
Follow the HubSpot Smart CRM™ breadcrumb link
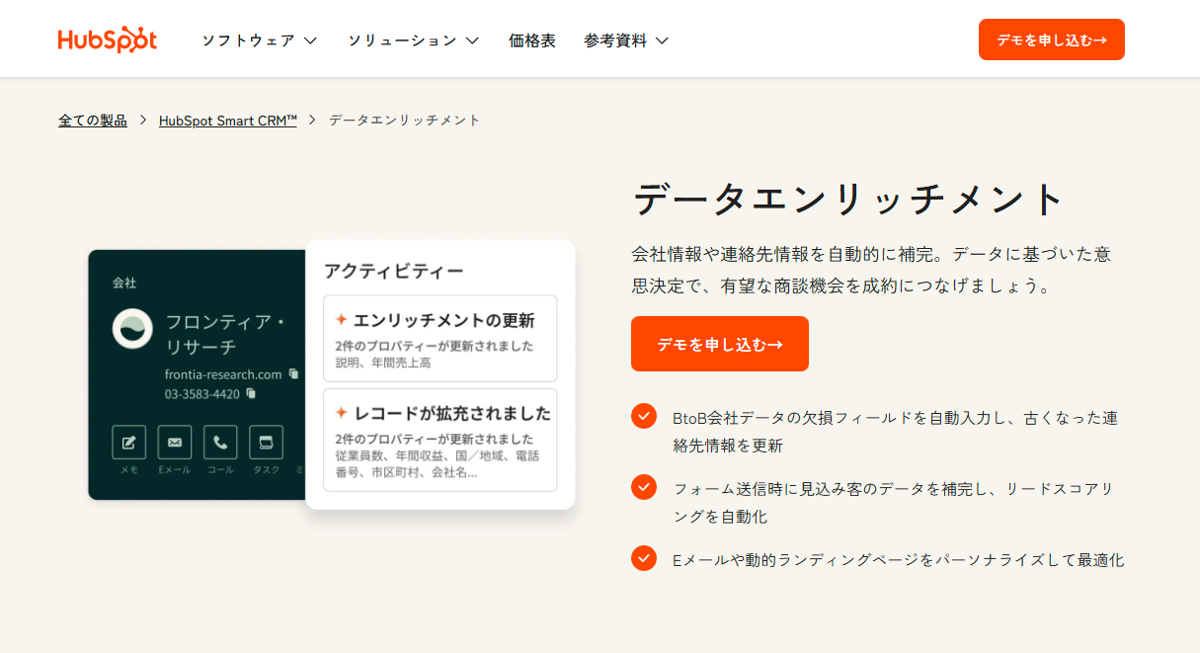pos(227,119)
